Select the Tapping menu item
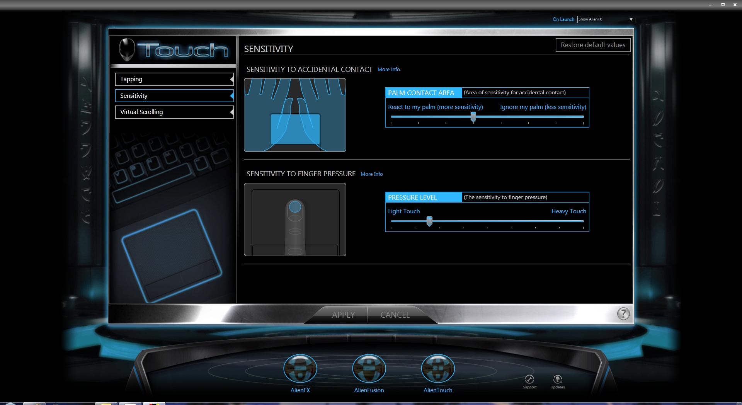This screenshot has height=405, width=742. (174, 79)
